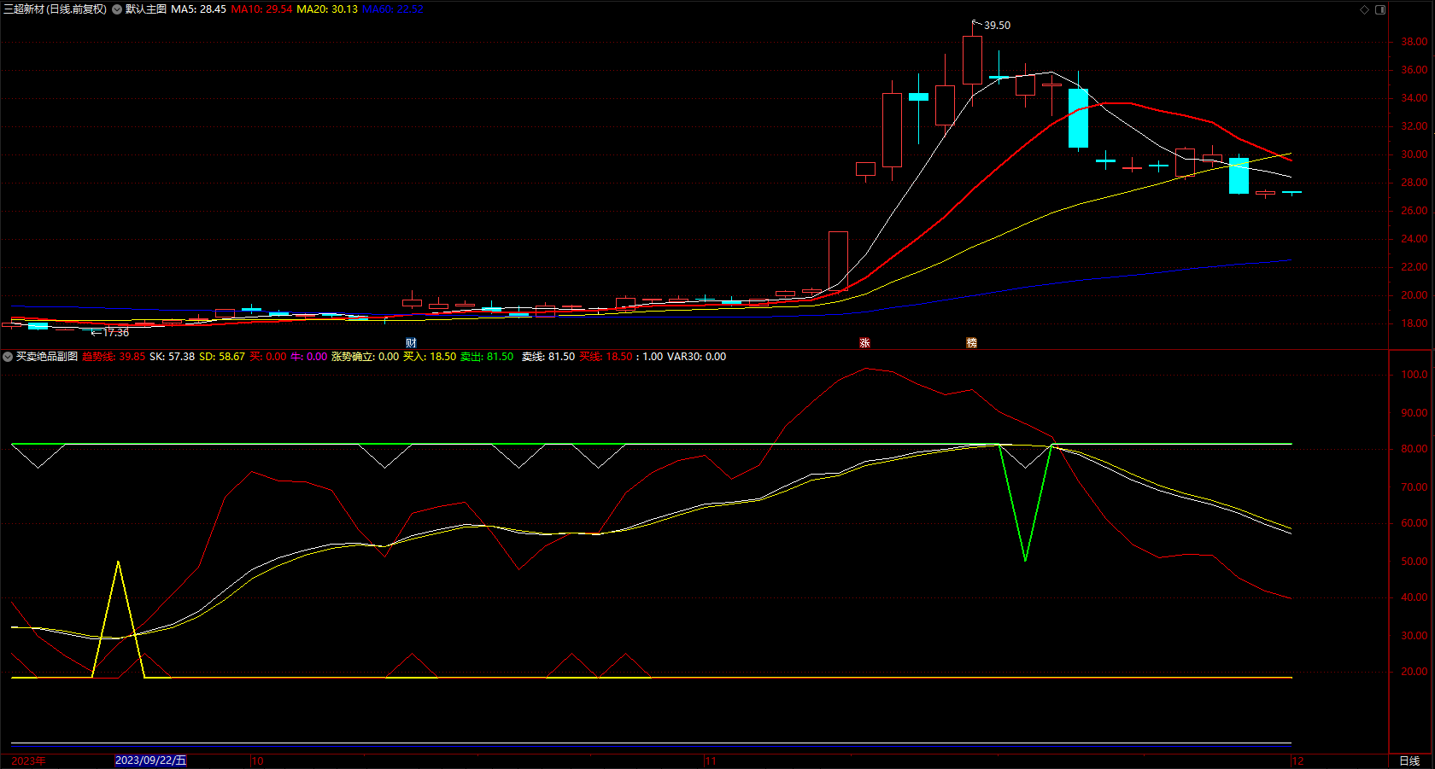Click the 17.36 low price label
The width and height of the screenshot is (1435, 769).
pos(116,333)
